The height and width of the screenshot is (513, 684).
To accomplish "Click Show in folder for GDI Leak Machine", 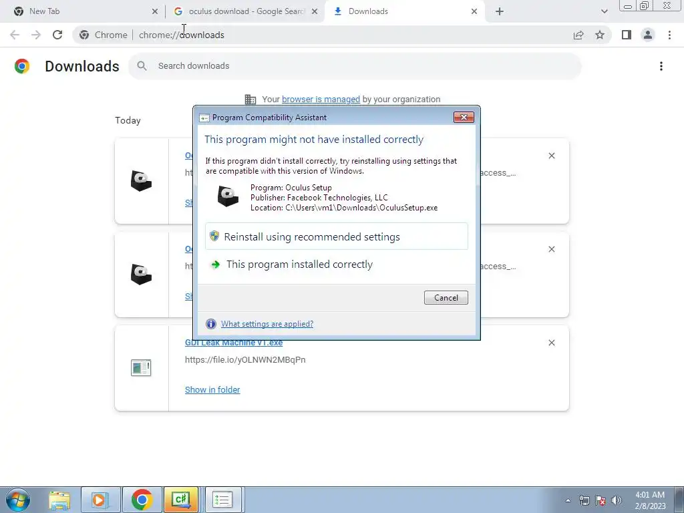I will 212,389.
